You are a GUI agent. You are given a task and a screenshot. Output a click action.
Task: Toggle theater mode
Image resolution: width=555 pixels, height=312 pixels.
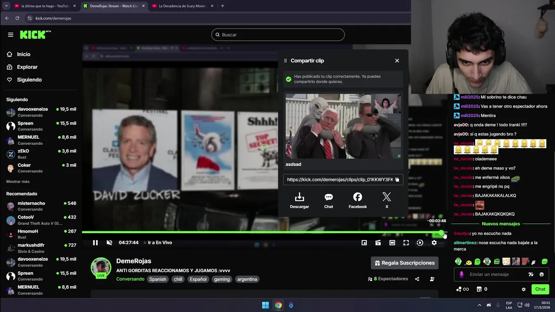pos(392,243)
